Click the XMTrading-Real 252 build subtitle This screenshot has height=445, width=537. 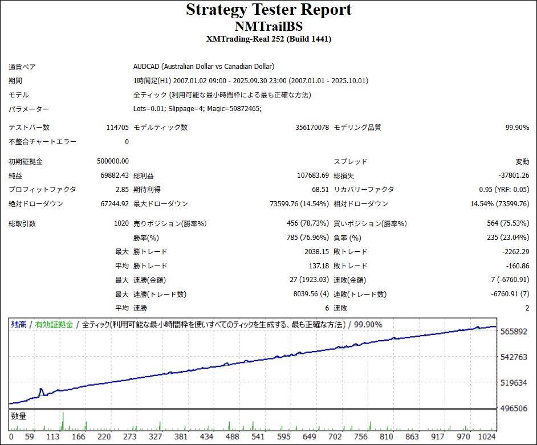click(x=268, y=39)
